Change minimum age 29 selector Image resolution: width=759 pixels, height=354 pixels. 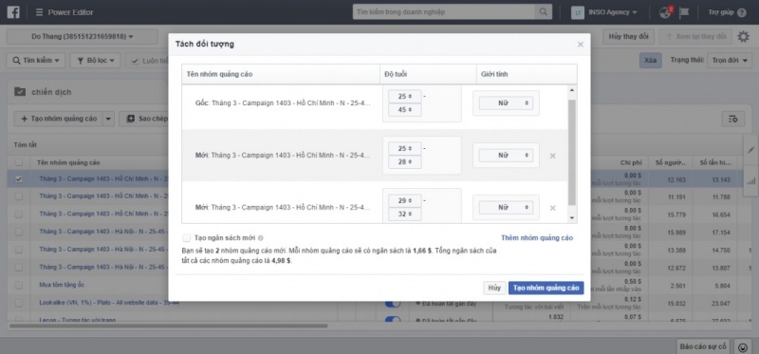click(x=405, y=200)
